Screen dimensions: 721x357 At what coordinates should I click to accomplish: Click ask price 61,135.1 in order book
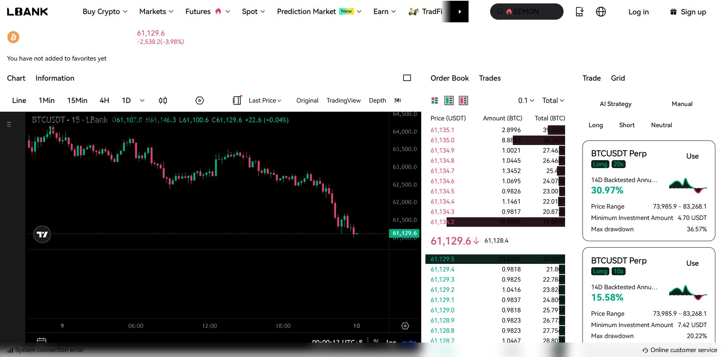(x=442, y=130)
